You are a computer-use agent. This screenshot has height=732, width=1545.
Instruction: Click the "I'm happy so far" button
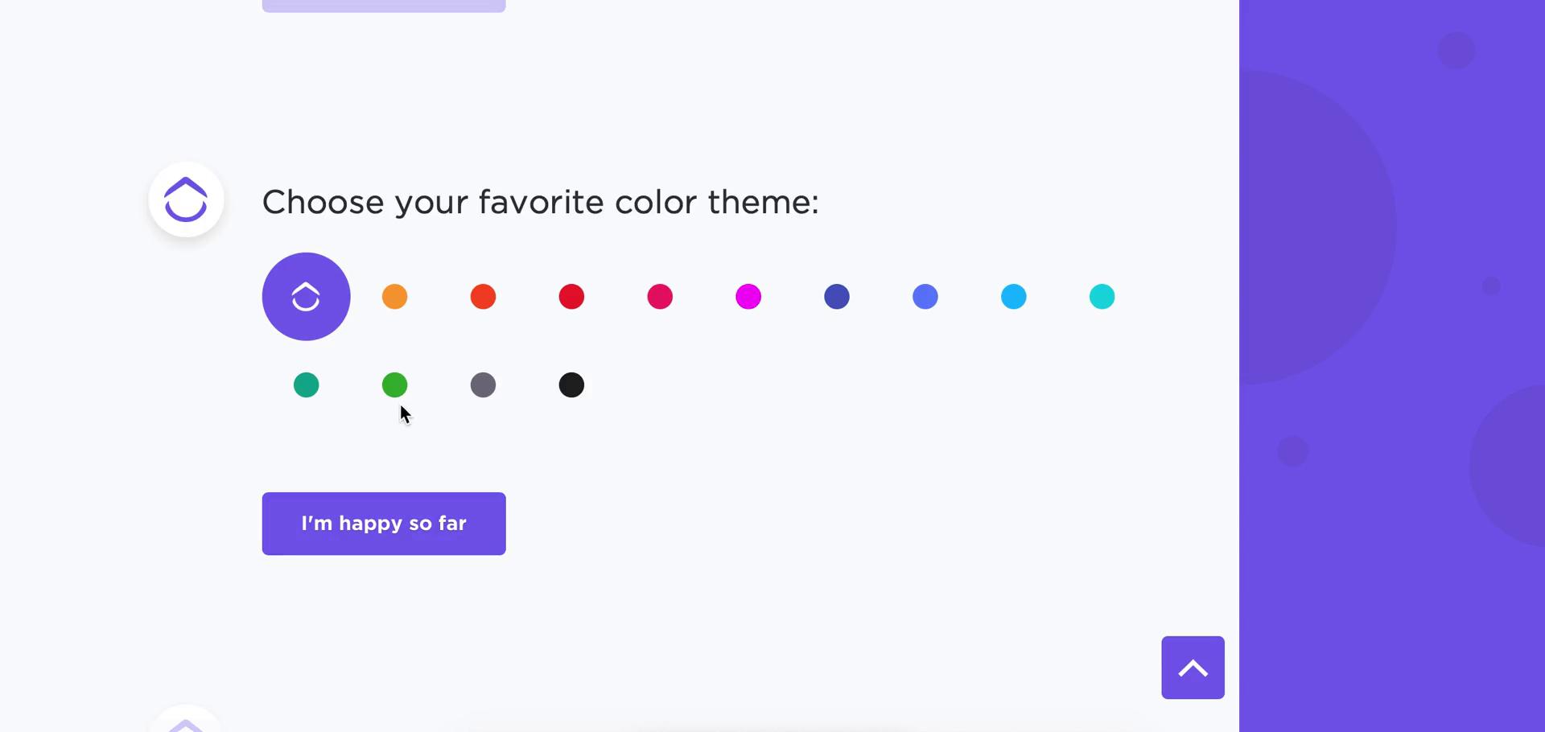384,524
